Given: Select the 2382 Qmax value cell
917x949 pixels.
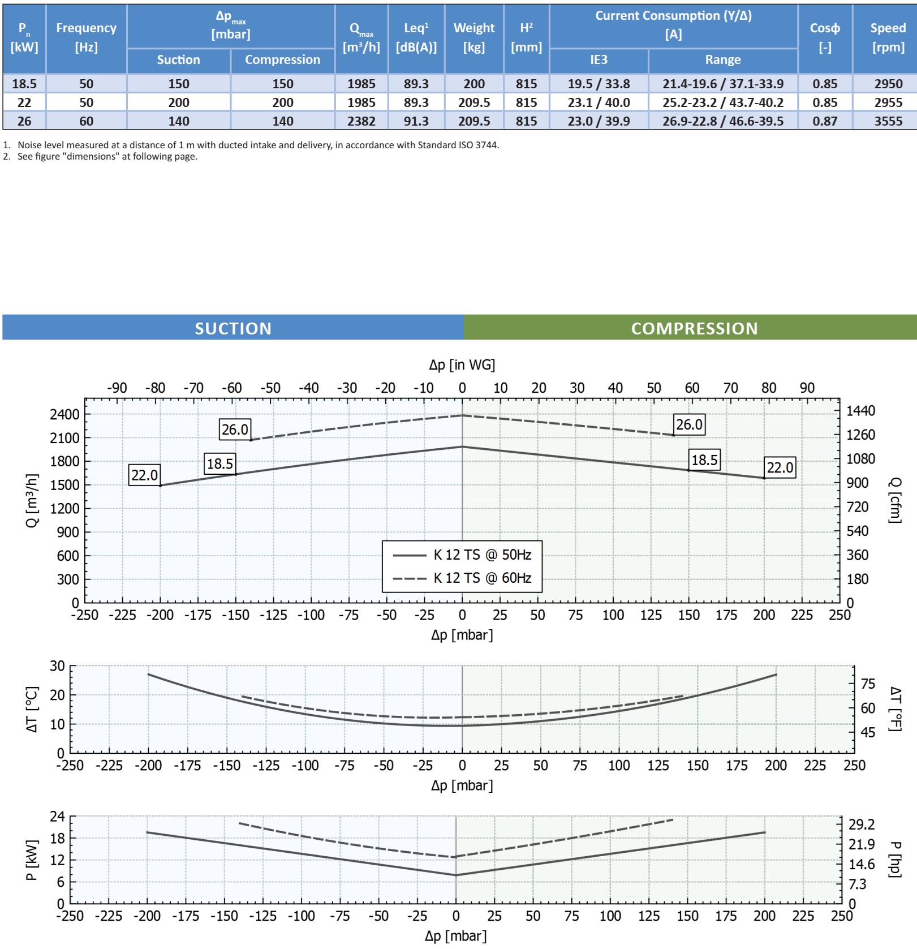Looking at the screenshot, I should tap(361, 121).
